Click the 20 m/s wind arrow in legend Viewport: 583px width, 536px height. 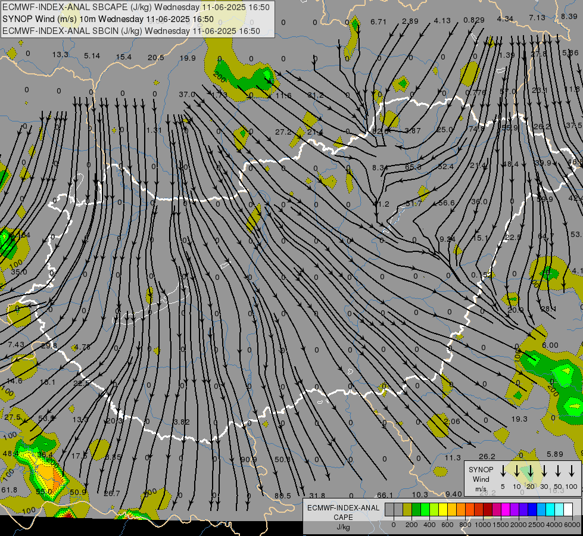[x=531, y=471]
